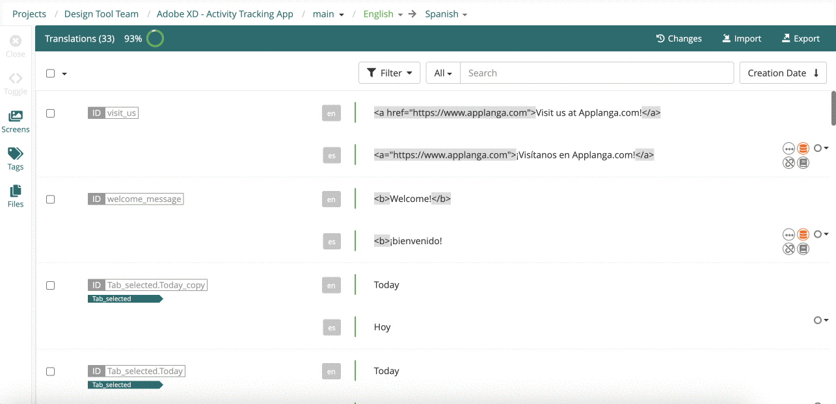This screenshot has height=404, width=836.
Task: Open the Changes history
Action: coord(679,38)
